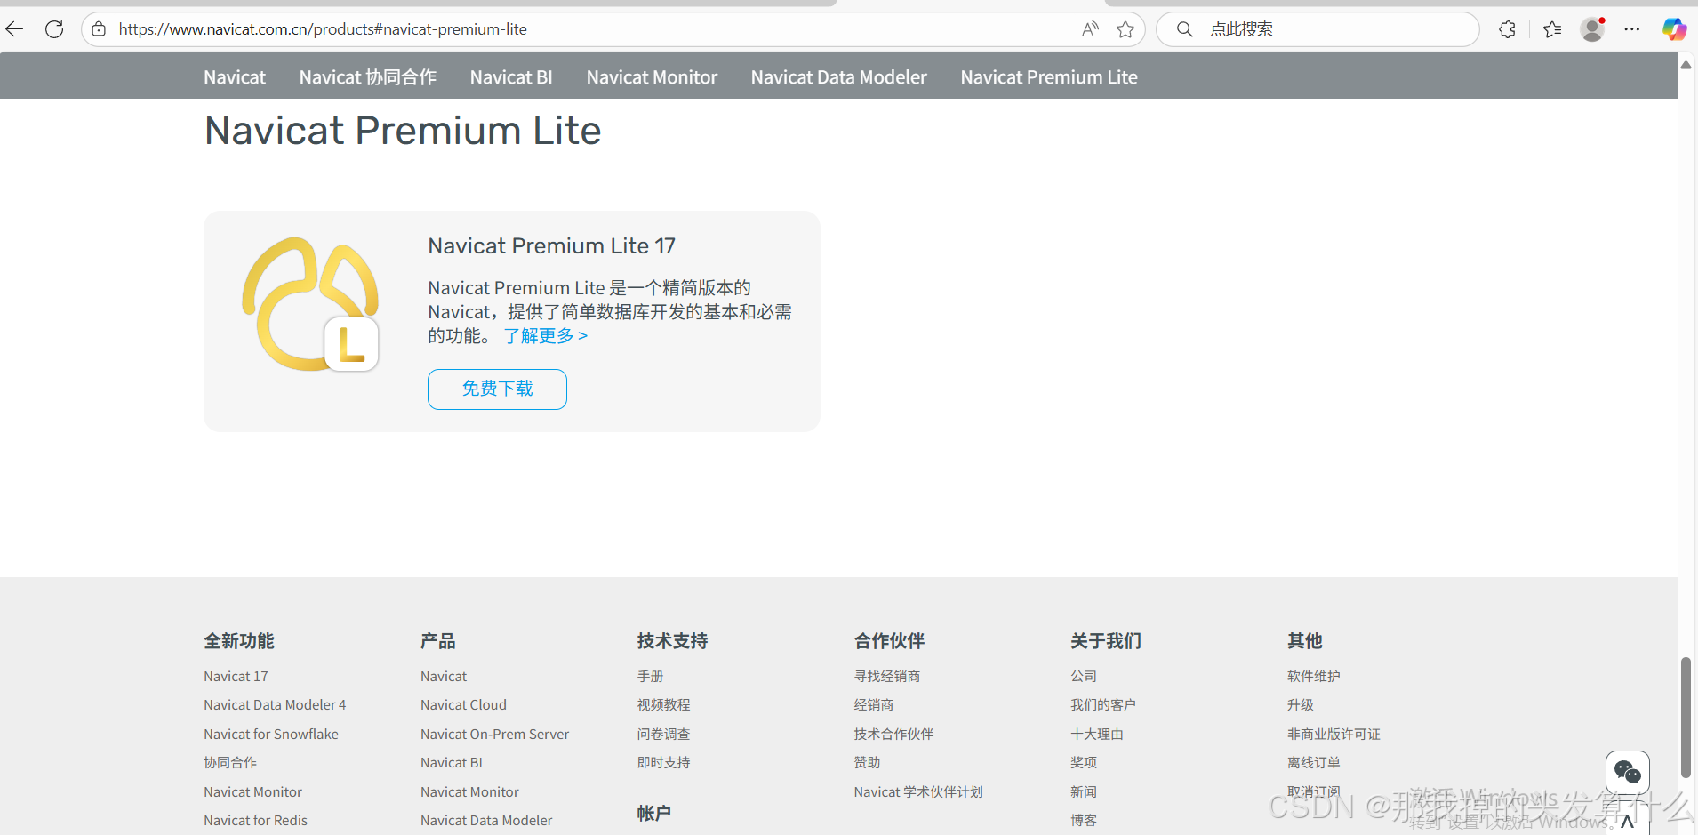The height and width of the screenshot is (835, 1698).
Task: Open Navicat BI link under 产品
Action: pyautogui.click(x=452, y=763)
